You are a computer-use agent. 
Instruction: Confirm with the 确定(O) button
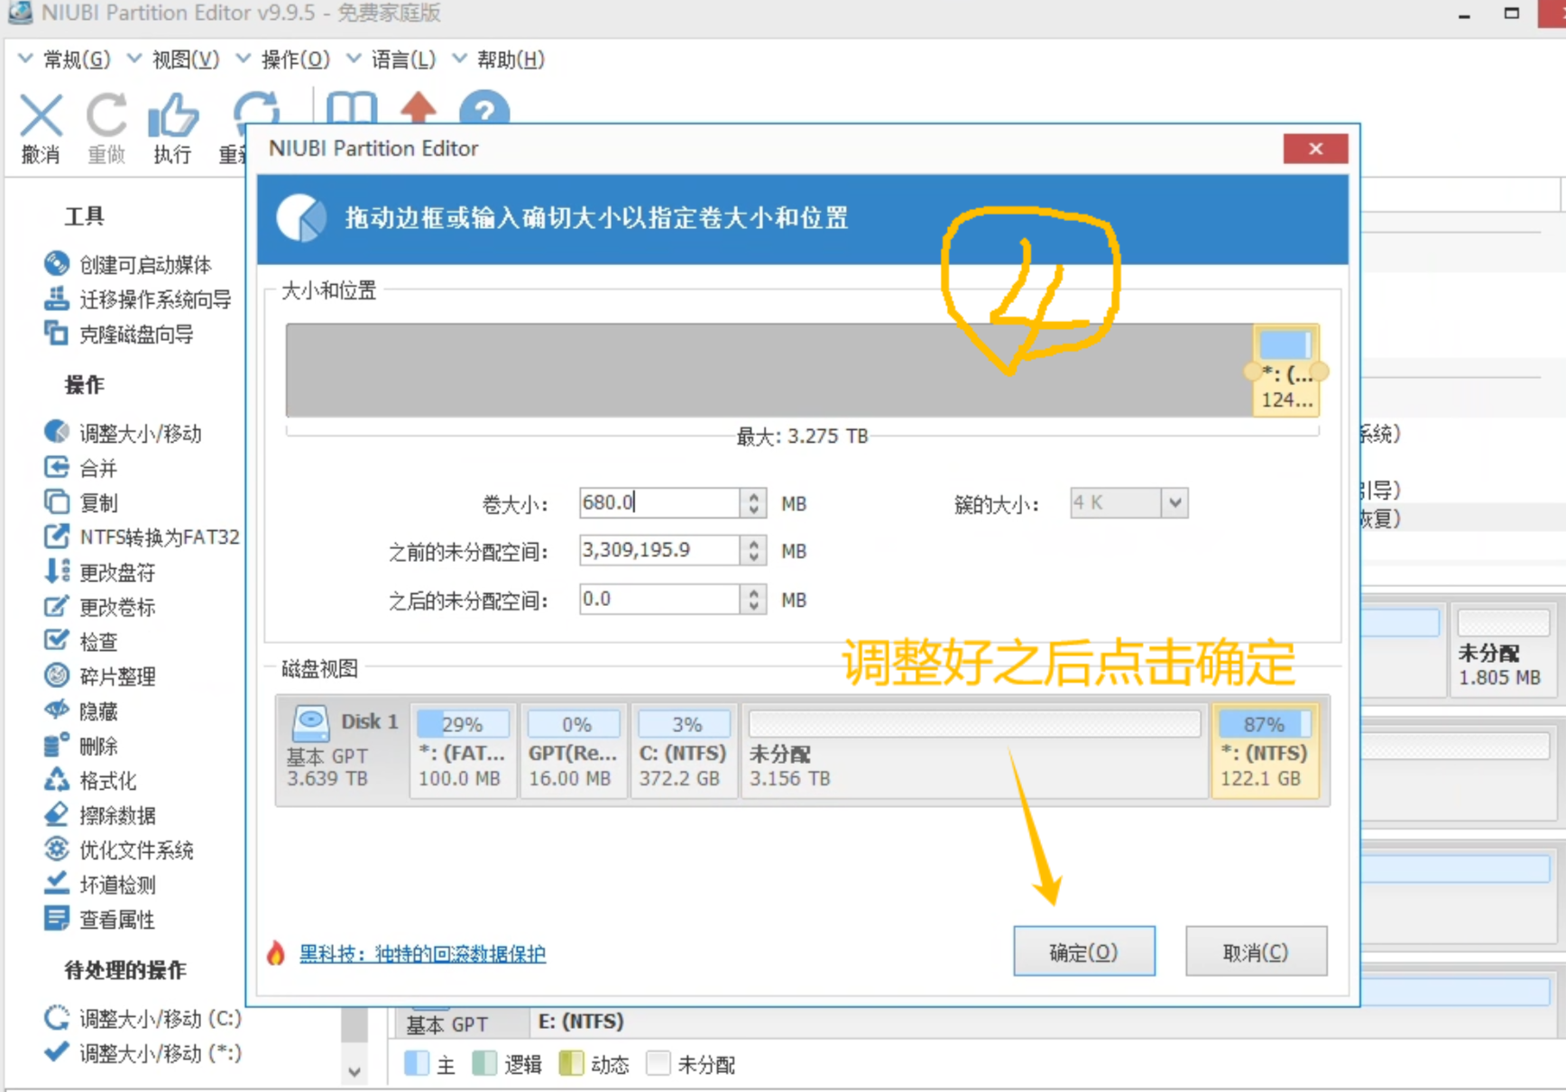[x=1083, y=951]
